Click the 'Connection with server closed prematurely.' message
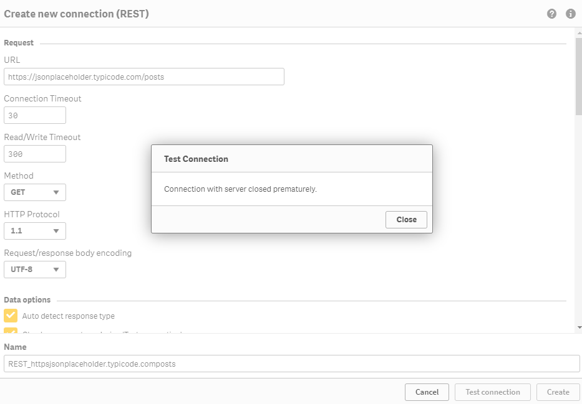582x404 pixels. coord(240,189)
